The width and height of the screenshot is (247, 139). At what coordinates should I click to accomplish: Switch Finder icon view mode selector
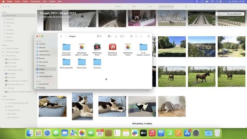pos(99,36)
